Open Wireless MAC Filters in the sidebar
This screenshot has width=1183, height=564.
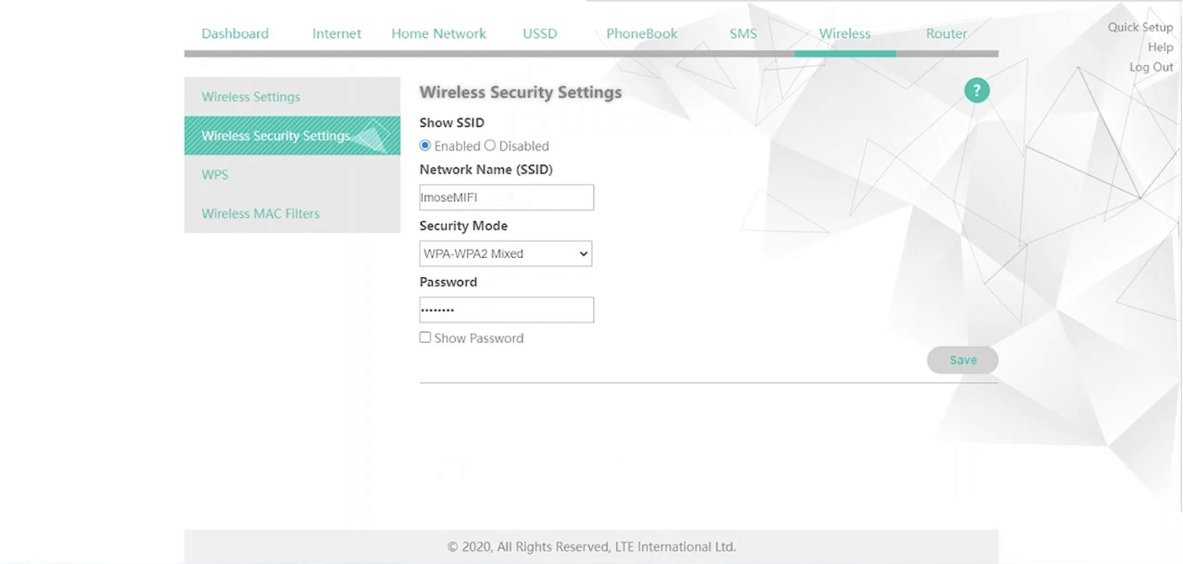click(x=260, y=214)
